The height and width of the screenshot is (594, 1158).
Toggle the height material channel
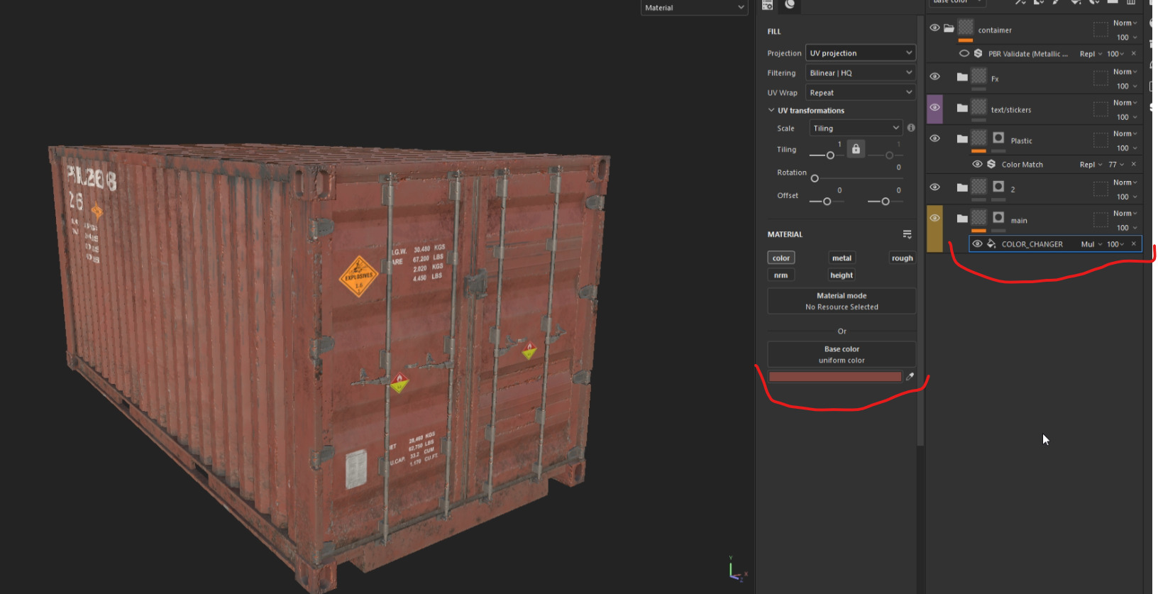[x=842, y=275]
